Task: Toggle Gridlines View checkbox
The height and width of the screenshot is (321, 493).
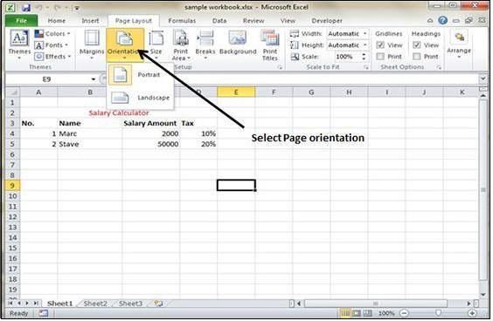Action: [380, 44]
